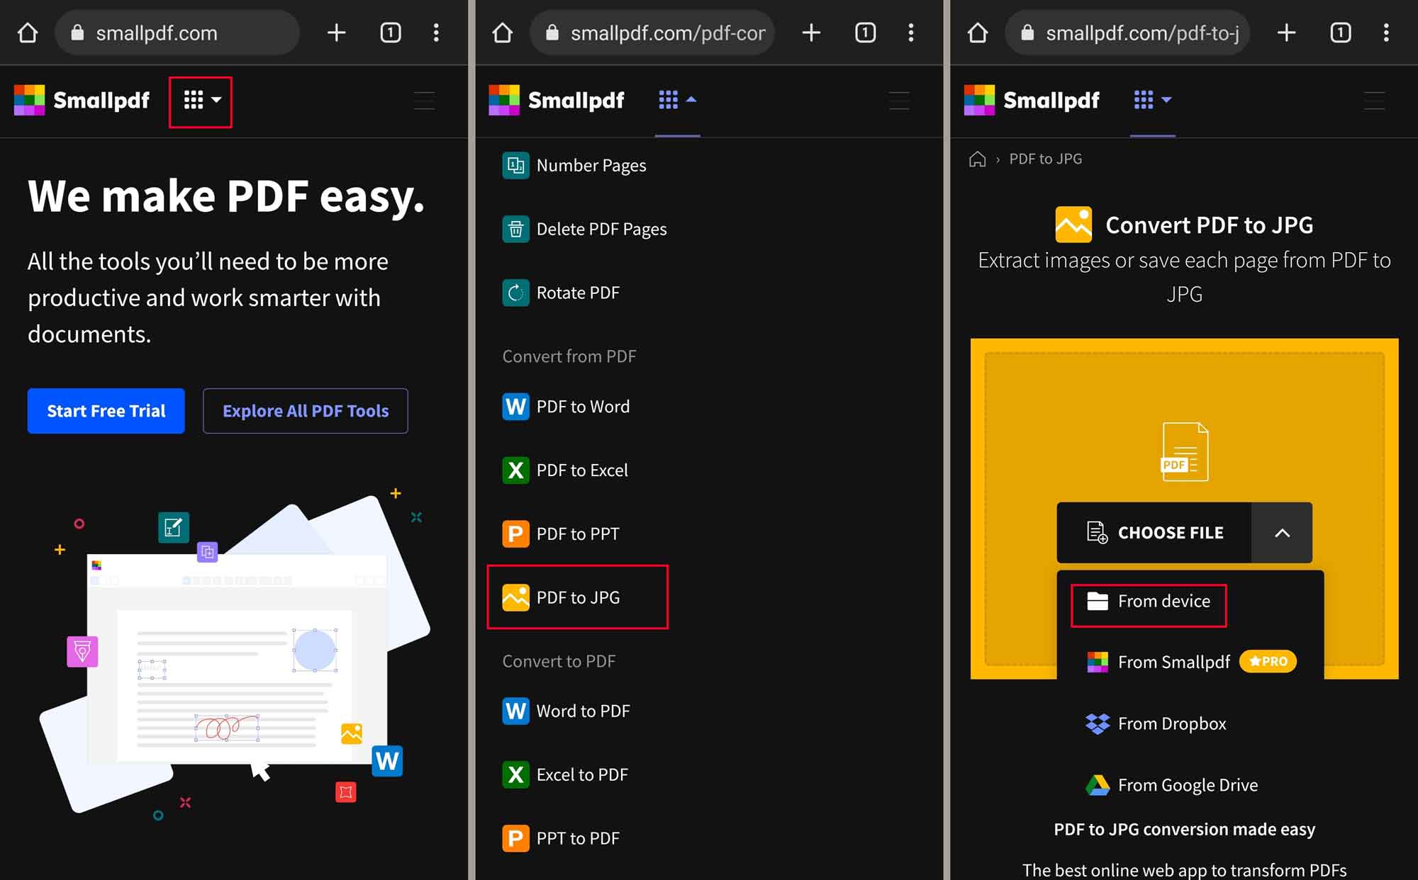Viewport: 1418px width, 880px height.
Task: Open tools grid menu in left panel
Action: coord(201,100)
